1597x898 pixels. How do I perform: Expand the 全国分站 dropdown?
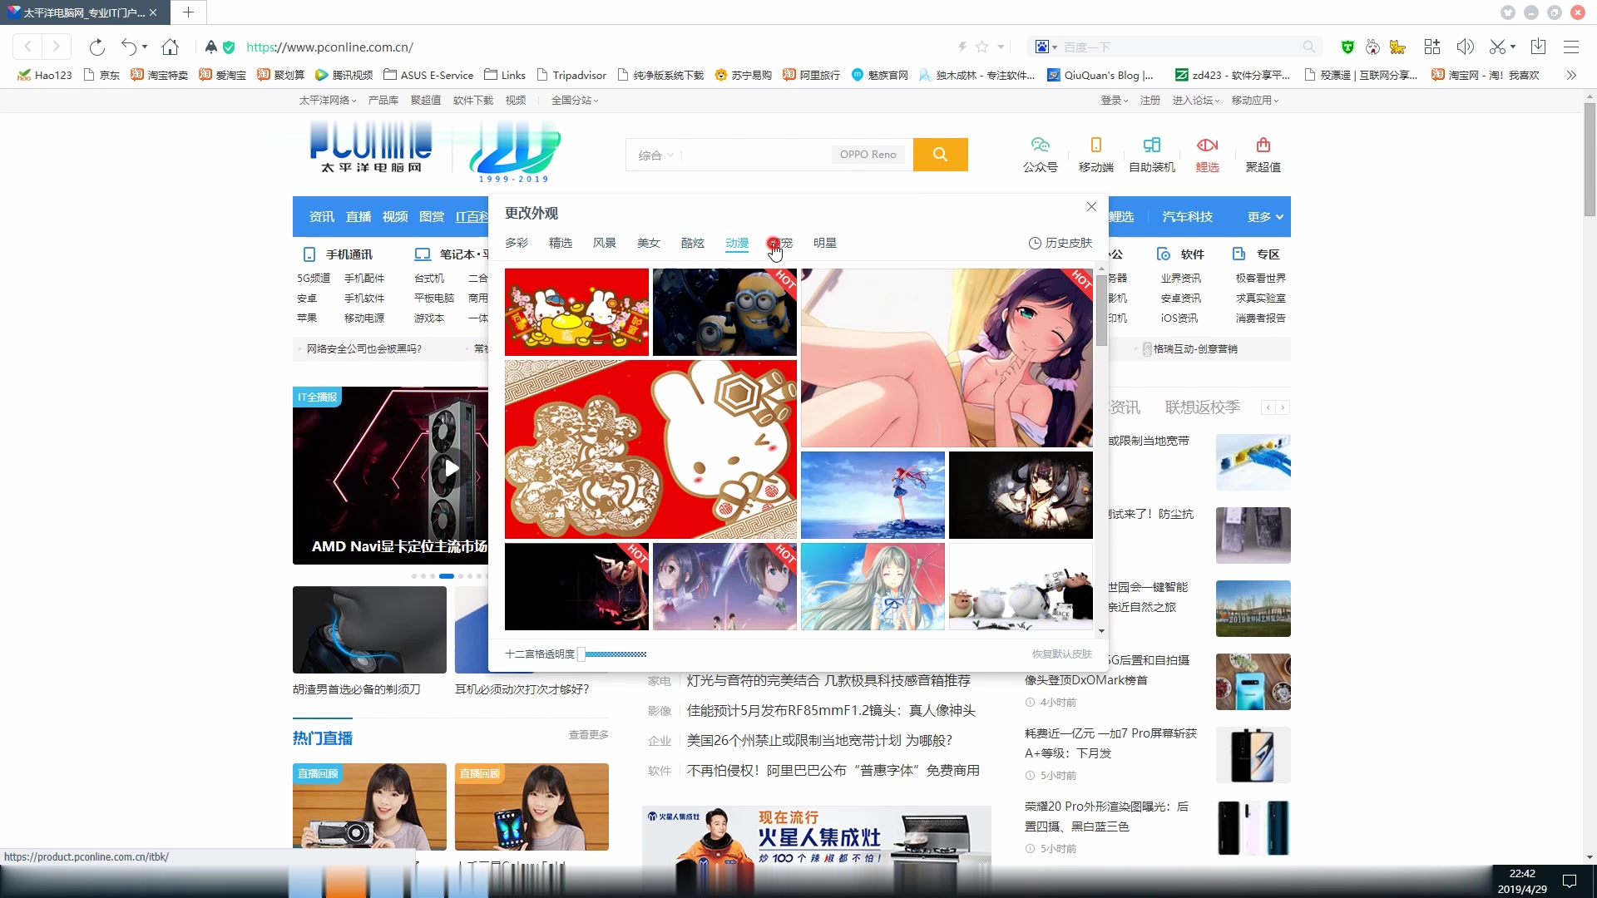click(575, 101)
